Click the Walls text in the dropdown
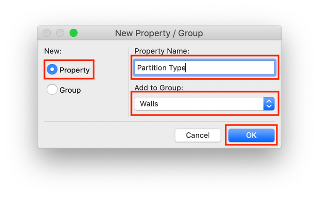This screenshot has width=319, height=198. coord(149,103)
